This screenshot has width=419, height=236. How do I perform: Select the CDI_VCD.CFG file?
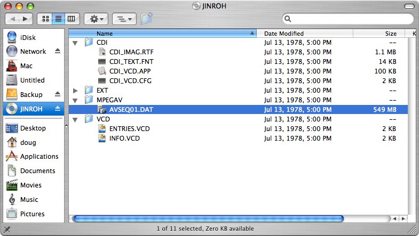pyautogui.click(x=130, y=81)
